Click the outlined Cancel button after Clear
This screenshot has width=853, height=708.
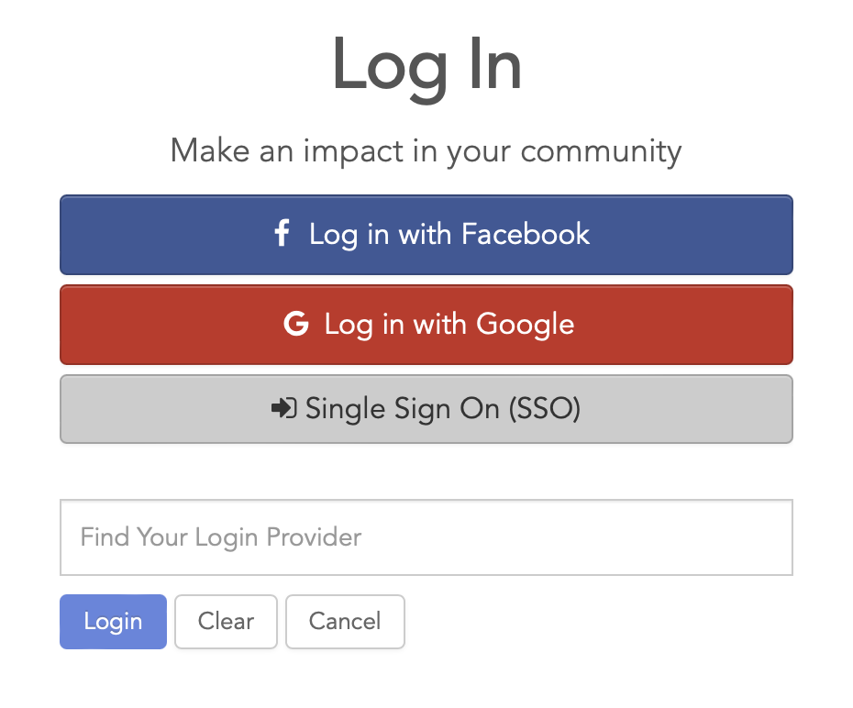(345, 622)
